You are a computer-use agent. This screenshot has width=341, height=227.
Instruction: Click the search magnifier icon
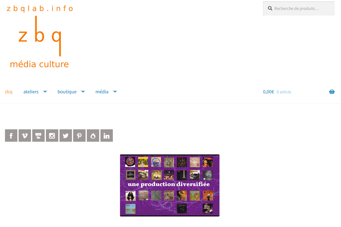pos(270,8)
